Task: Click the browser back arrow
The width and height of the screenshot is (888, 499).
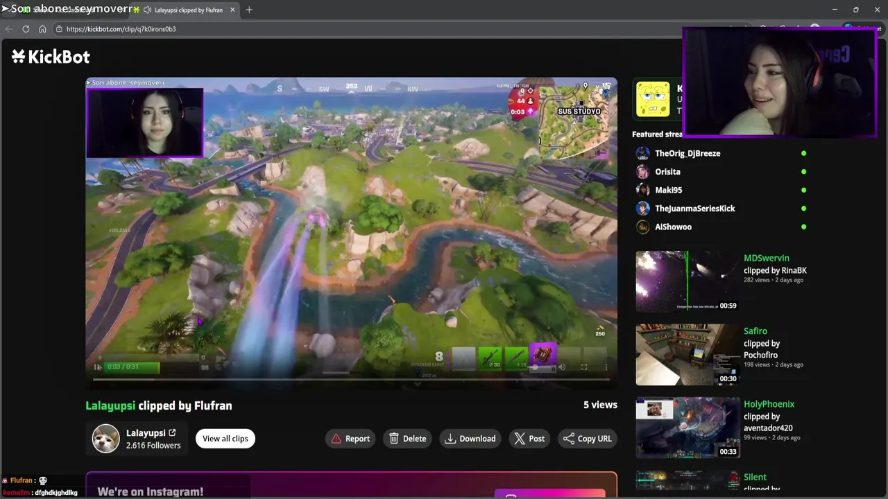Action: pyautogui.click(x=9, y=29)
